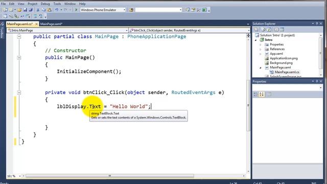Open the Toolbox side tab
The image size is (327, 184).
[x=2, y=31]
